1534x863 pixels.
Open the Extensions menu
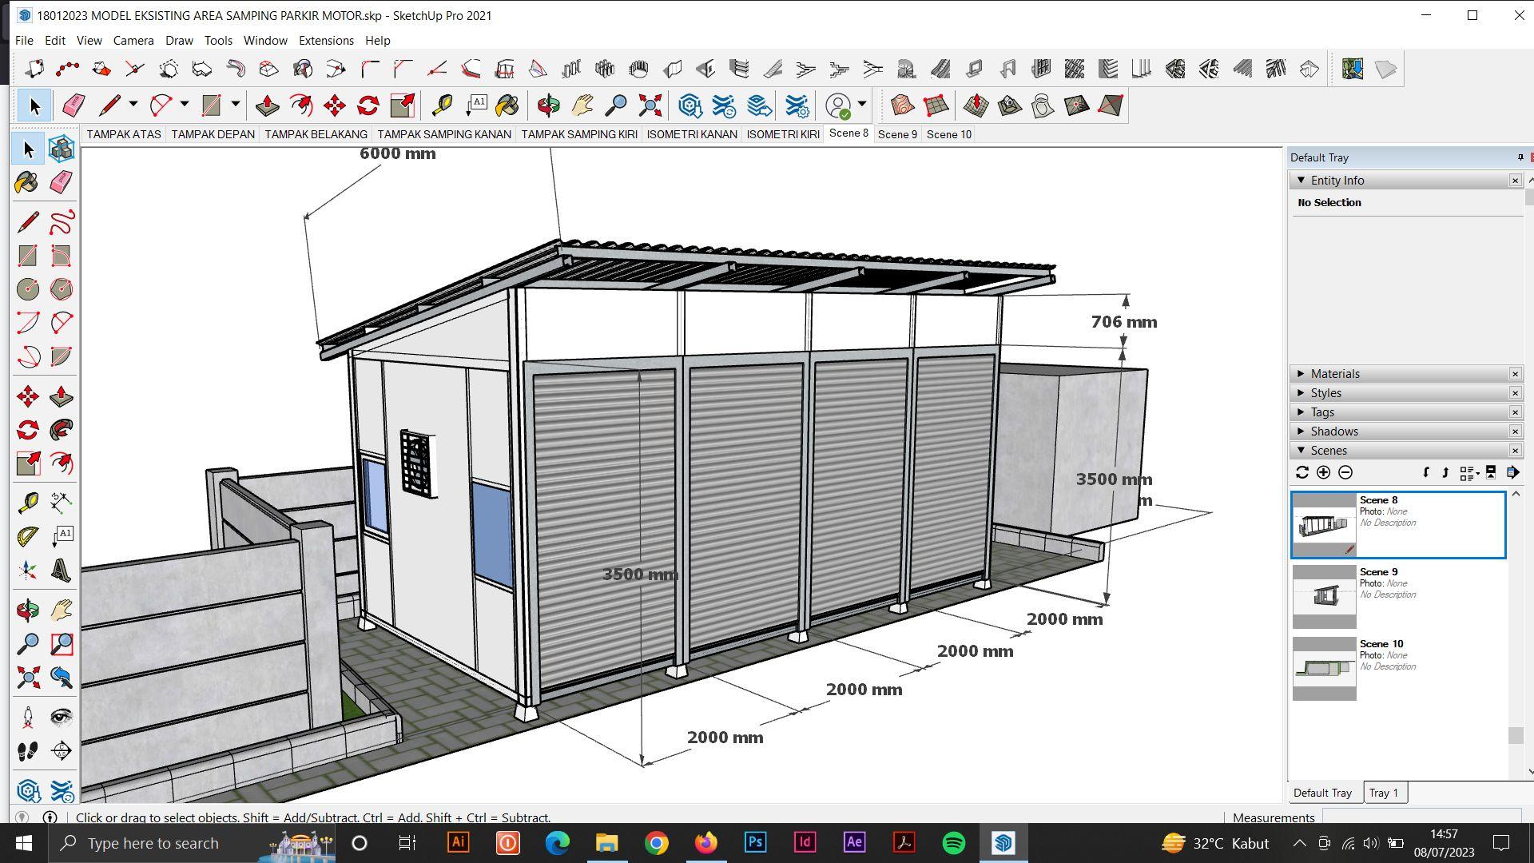(x=325, y=41)
